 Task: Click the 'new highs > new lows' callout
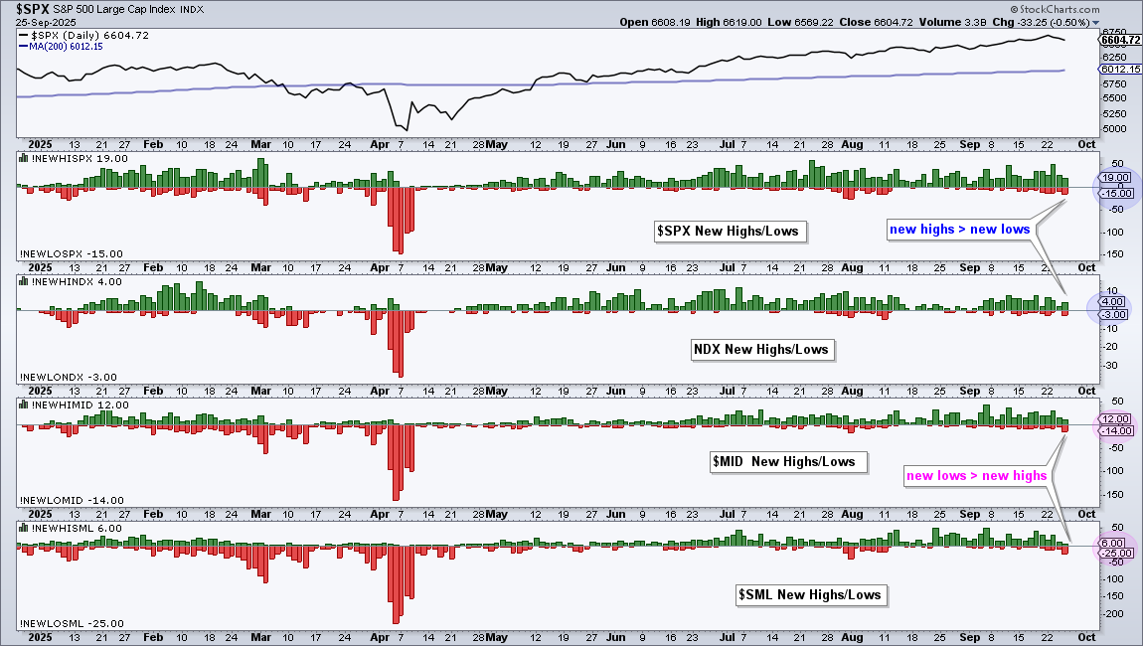click(959, 230)
